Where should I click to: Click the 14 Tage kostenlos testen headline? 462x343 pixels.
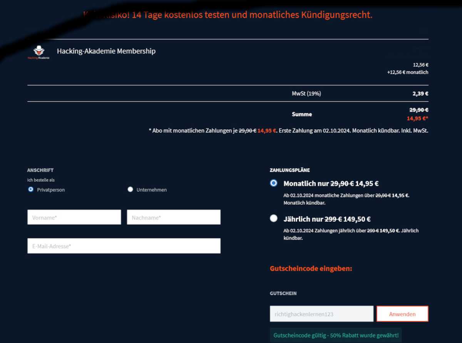tap(228, 15)
